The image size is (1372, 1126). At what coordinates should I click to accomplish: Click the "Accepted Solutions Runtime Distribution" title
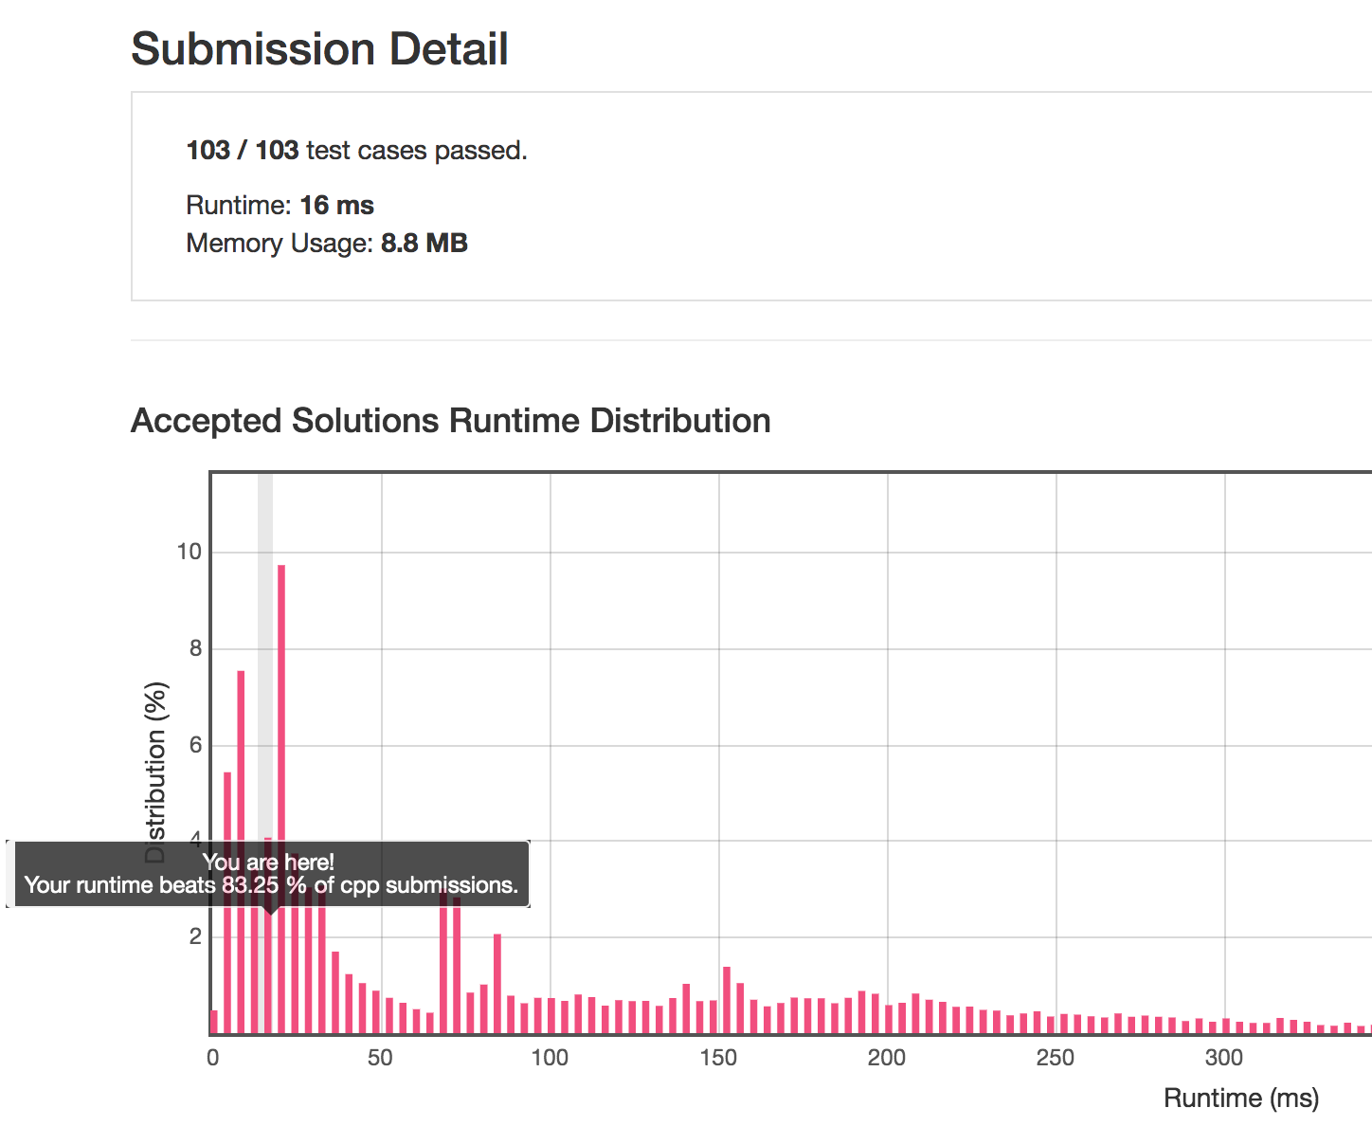(x=450, y=421)
